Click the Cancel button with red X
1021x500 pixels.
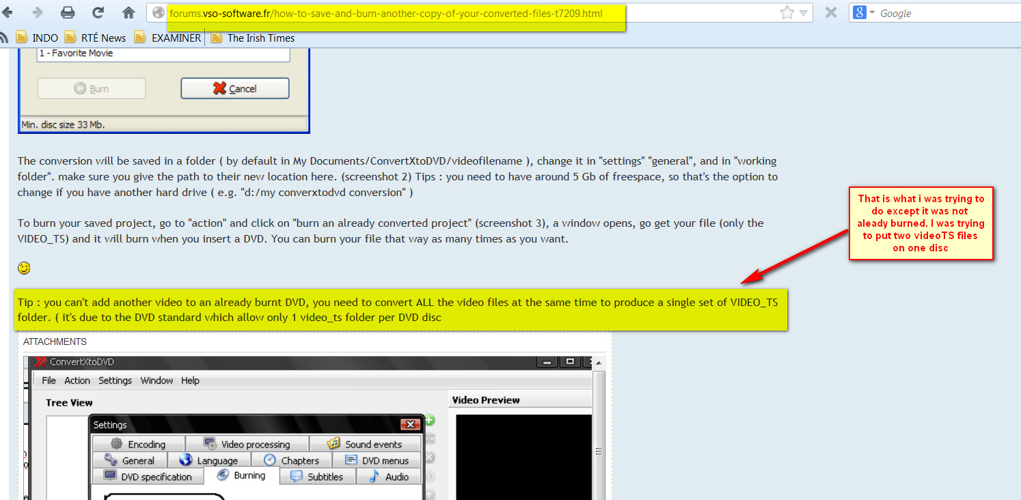235,89
